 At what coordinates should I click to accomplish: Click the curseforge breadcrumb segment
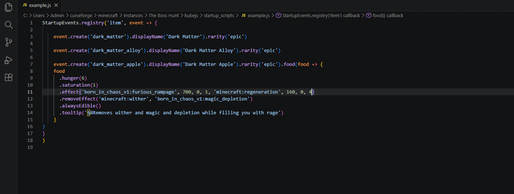pyautogui.click(x=80, y=15)
